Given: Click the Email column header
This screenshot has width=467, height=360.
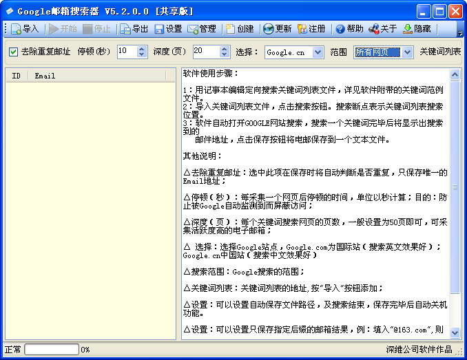Looking at the screenshot, I should tap(96, 76).
